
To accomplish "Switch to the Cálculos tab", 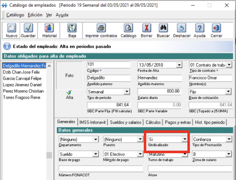I will 153,122.
